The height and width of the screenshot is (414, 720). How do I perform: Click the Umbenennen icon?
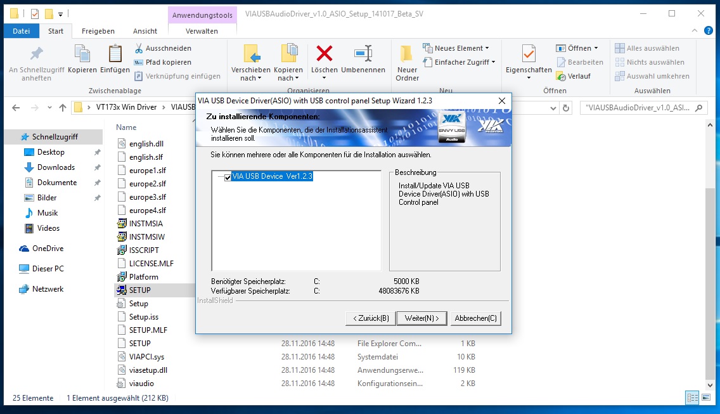click(x=363, y=53)
